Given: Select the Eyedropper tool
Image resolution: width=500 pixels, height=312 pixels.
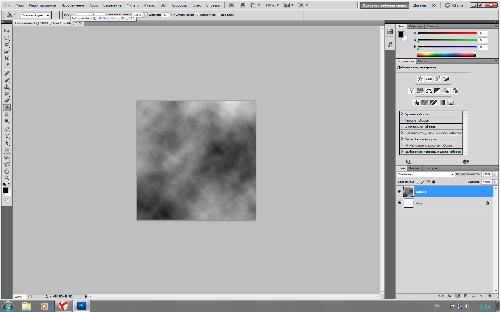Looking at the screenshot, I should [x=7, y=65].
